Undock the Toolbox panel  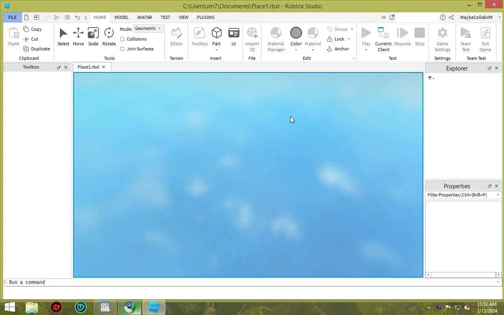coord(59,67)
